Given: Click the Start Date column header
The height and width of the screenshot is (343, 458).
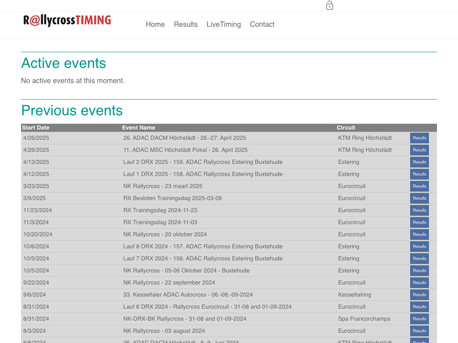Looking at the screenshot, I should 36,128.
